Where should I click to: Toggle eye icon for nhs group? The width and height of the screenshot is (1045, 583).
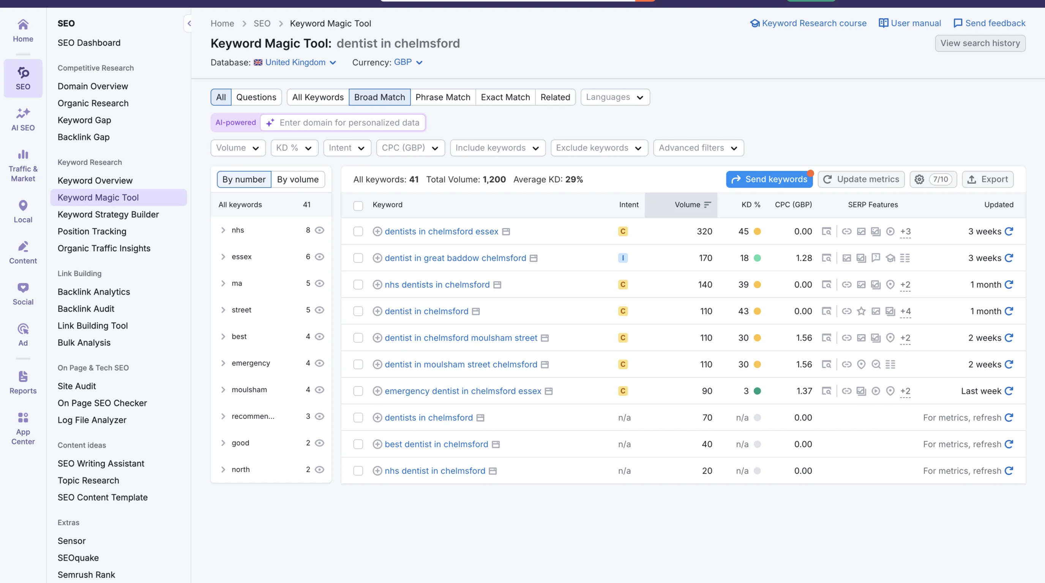point(320,230)
